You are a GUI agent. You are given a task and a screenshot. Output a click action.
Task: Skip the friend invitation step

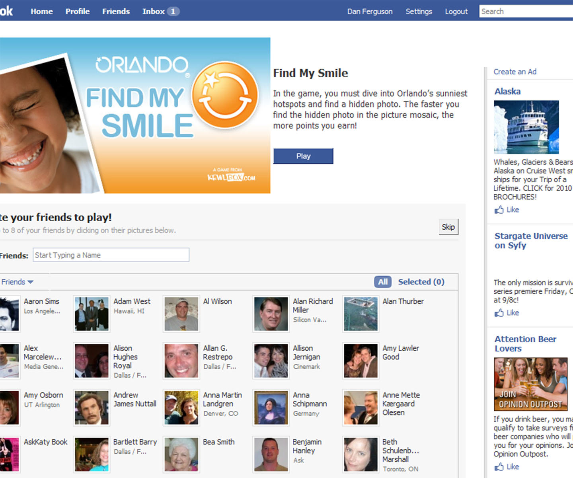[448, 227]
